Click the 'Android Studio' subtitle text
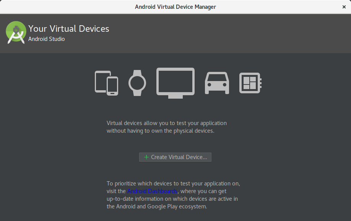 47,39
